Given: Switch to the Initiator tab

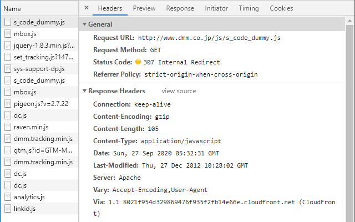Looking at the screenshot, I should click(216, 8).
